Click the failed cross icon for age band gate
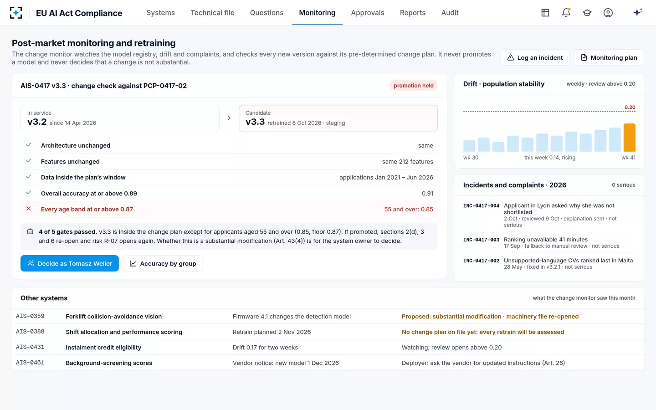The height and width of the screenshot is (410, 656). (x=28, y=209)
